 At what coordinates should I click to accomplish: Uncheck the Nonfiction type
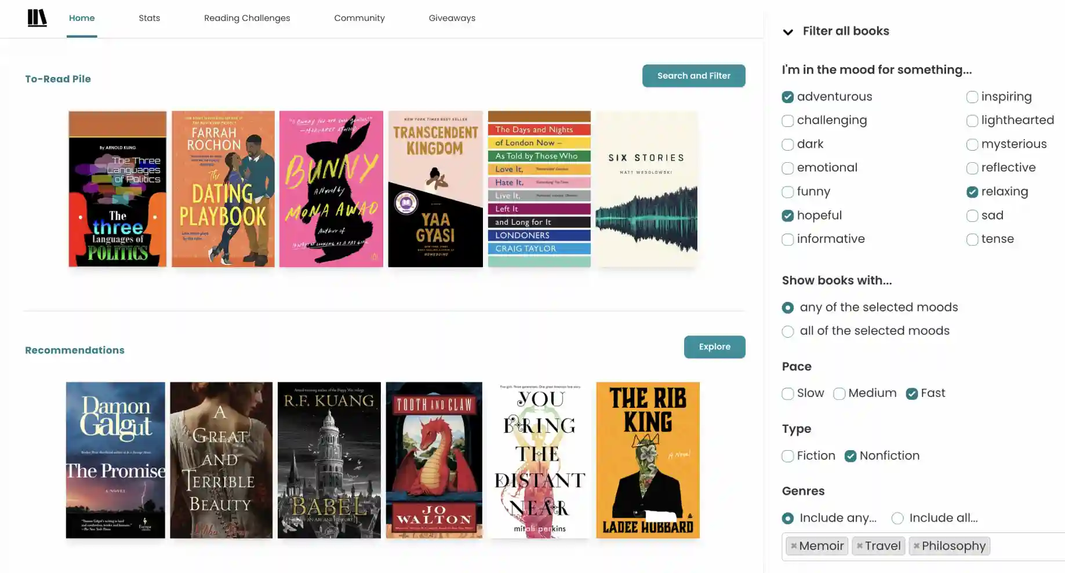(x=850, y=457)
